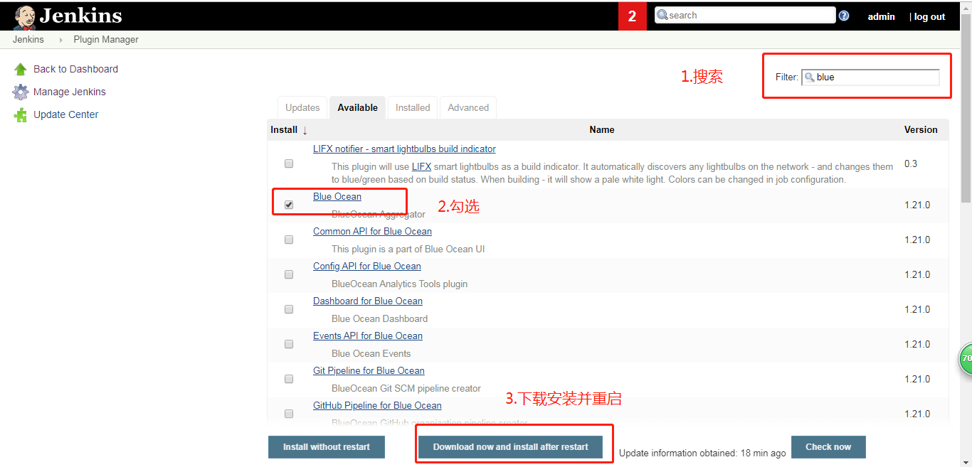The height and width of the screenshot is (467, 972).
Task: Open the Blue Ocean plugin link
Action: coord(337,197)
